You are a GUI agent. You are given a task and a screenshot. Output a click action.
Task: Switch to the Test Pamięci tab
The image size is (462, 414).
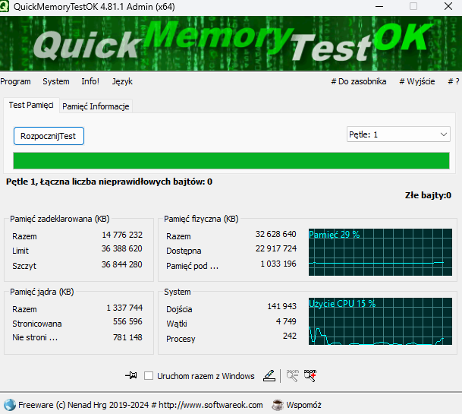coord(31,105)
